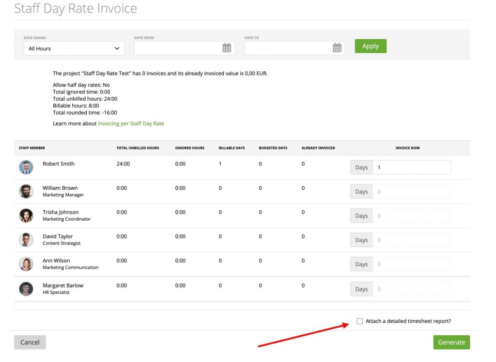
Task: Click Robert Smith's invoice days input field
Action: [x=412, y=167]
